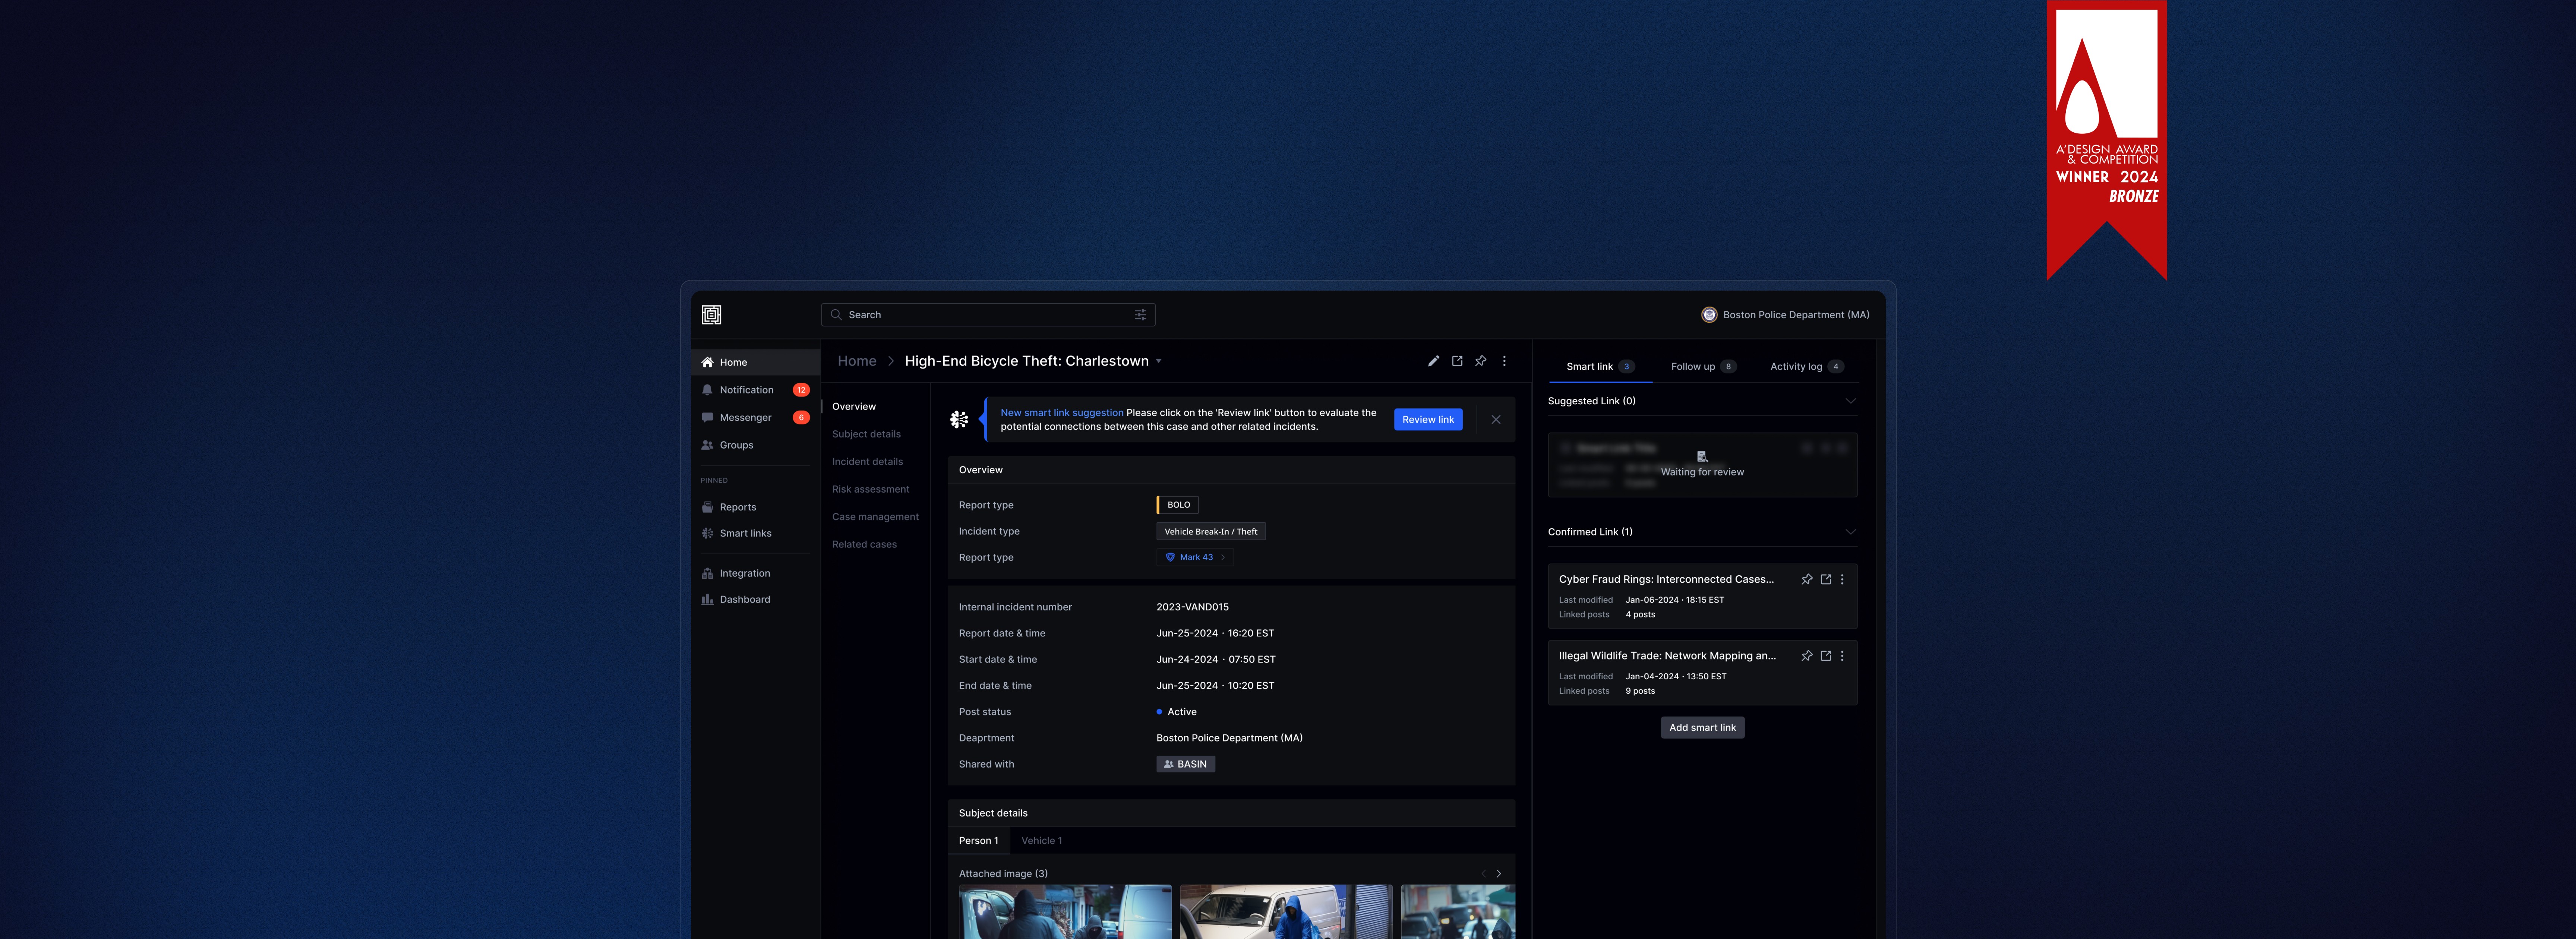This screenshot has width=2576, height=939.
Task: Jump to Subject details in case nav
Action: point(866,434)
